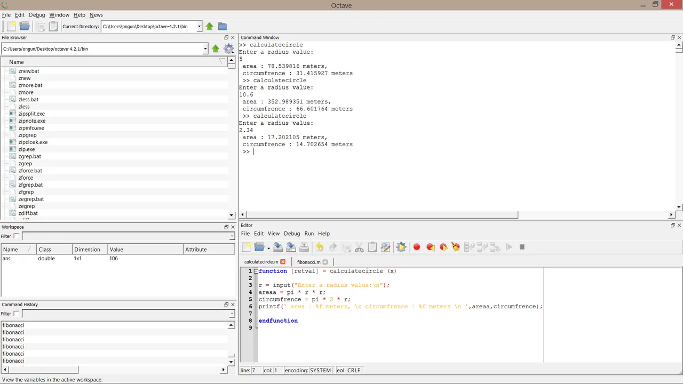Image resolution: width=683 pixels, height=384 pixels.
Task: Collapse function fold marker on line 1
Action: click(256, 271)
